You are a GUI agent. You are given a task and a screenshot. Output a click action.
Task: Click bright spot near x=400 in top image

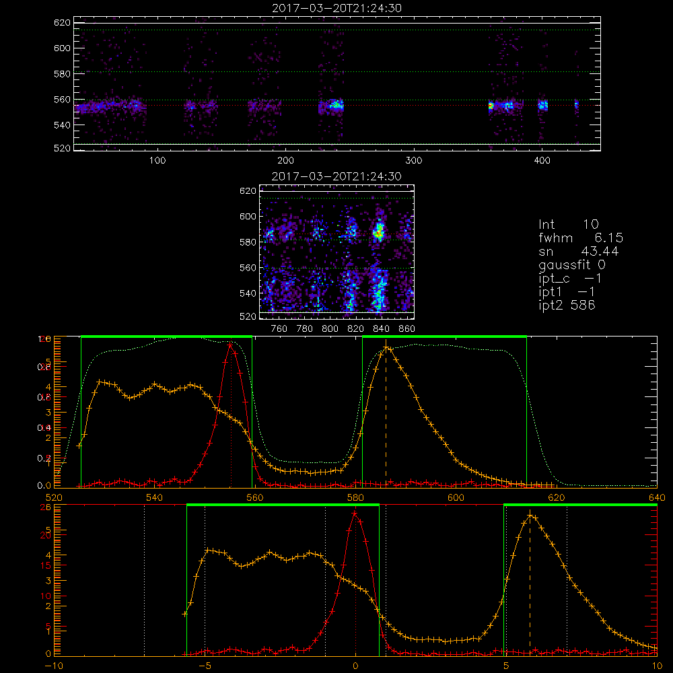543,105
